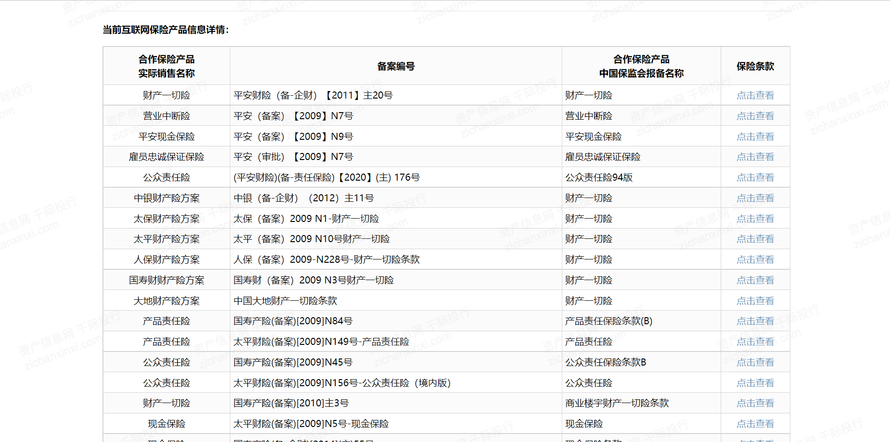
Task: Select text 国寿财（备案）2009 N3号财产一切险
Action: click(314, 280)
